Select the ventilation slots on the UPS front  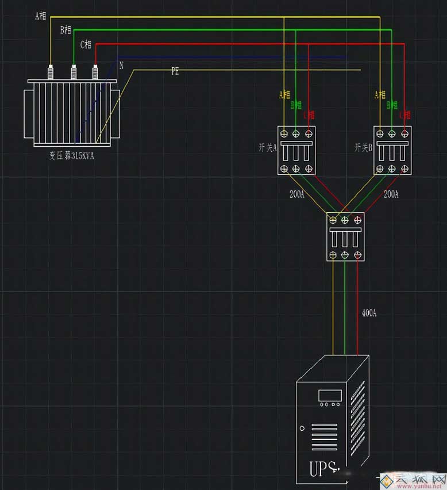324,437
